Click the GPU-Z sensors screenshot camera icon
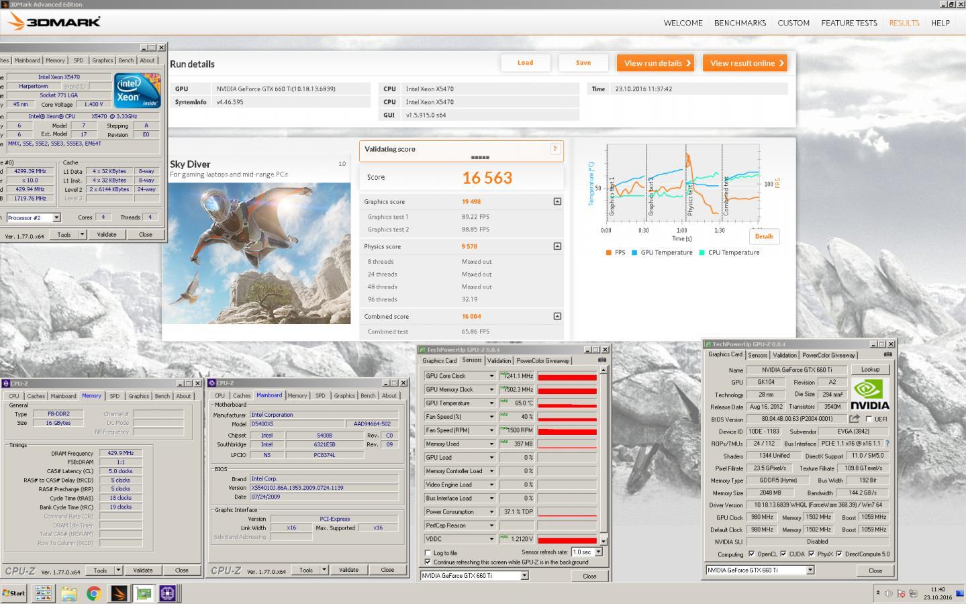This screenshot has height=604, width=966. point(601,360)
